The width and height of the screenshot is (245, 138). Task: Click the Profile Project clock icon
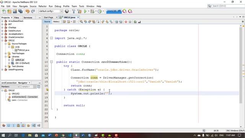(100, 11)
